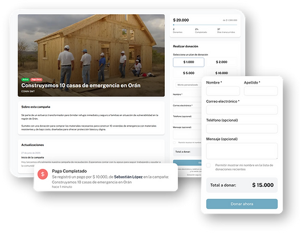This screenshot has height=233, width=301.
Task: Click the 27 de junio de 2025 date
Action: tap(31, 153)
